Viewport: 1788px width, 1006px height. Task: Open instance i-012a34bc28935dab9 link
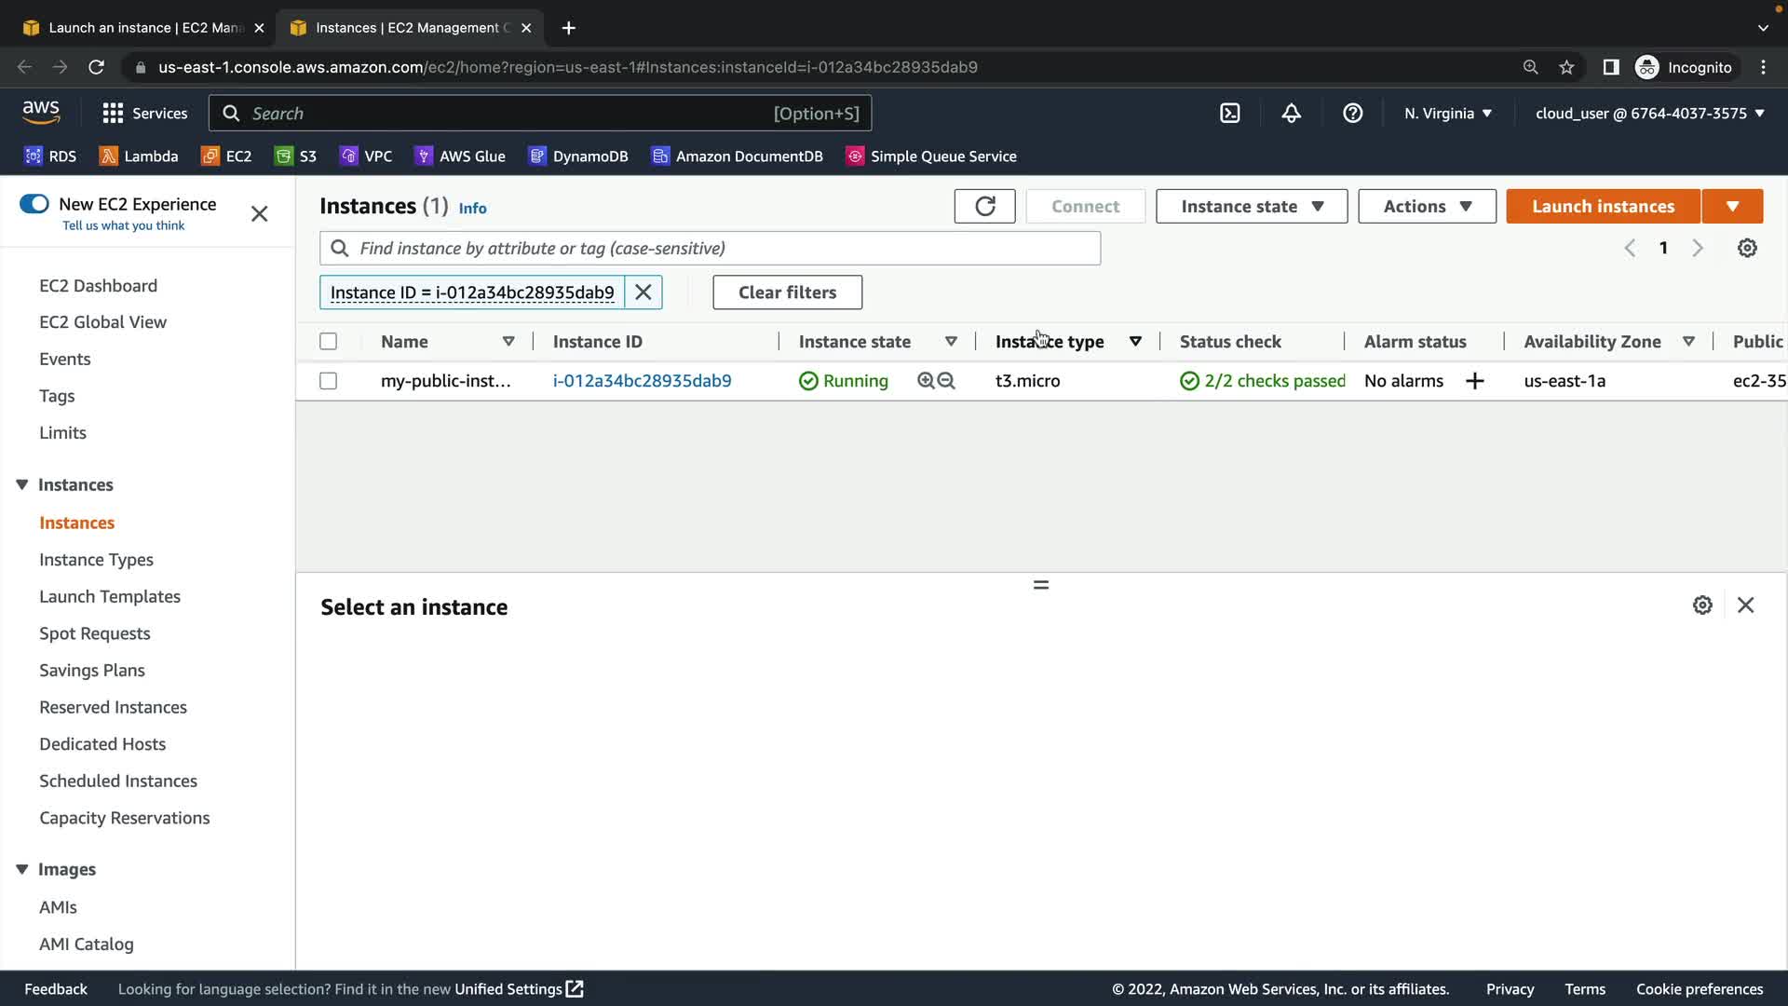[642, 381]
